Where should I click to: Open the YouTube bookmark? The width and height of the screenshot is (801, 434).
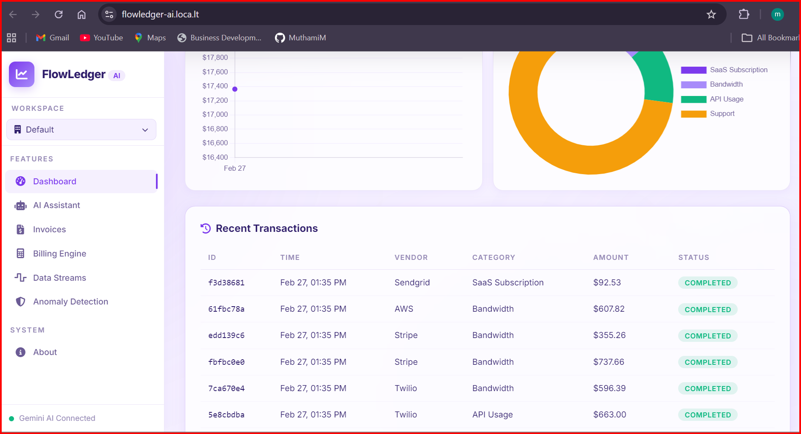(x=102, y=38)
